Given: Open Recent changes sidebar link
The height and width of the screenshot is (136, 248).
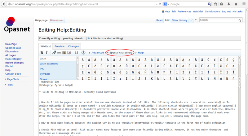Looking at the screenshot, I should pyautogui.click(x=14, y=63).
